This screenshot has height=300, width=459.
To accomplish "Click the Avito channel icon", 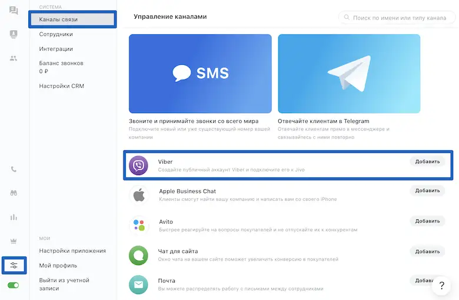I will coord(139,225).
